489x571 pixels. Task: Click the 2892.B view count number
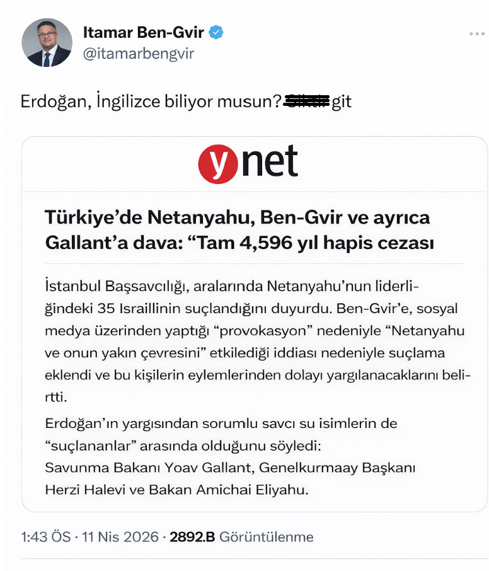192,537
